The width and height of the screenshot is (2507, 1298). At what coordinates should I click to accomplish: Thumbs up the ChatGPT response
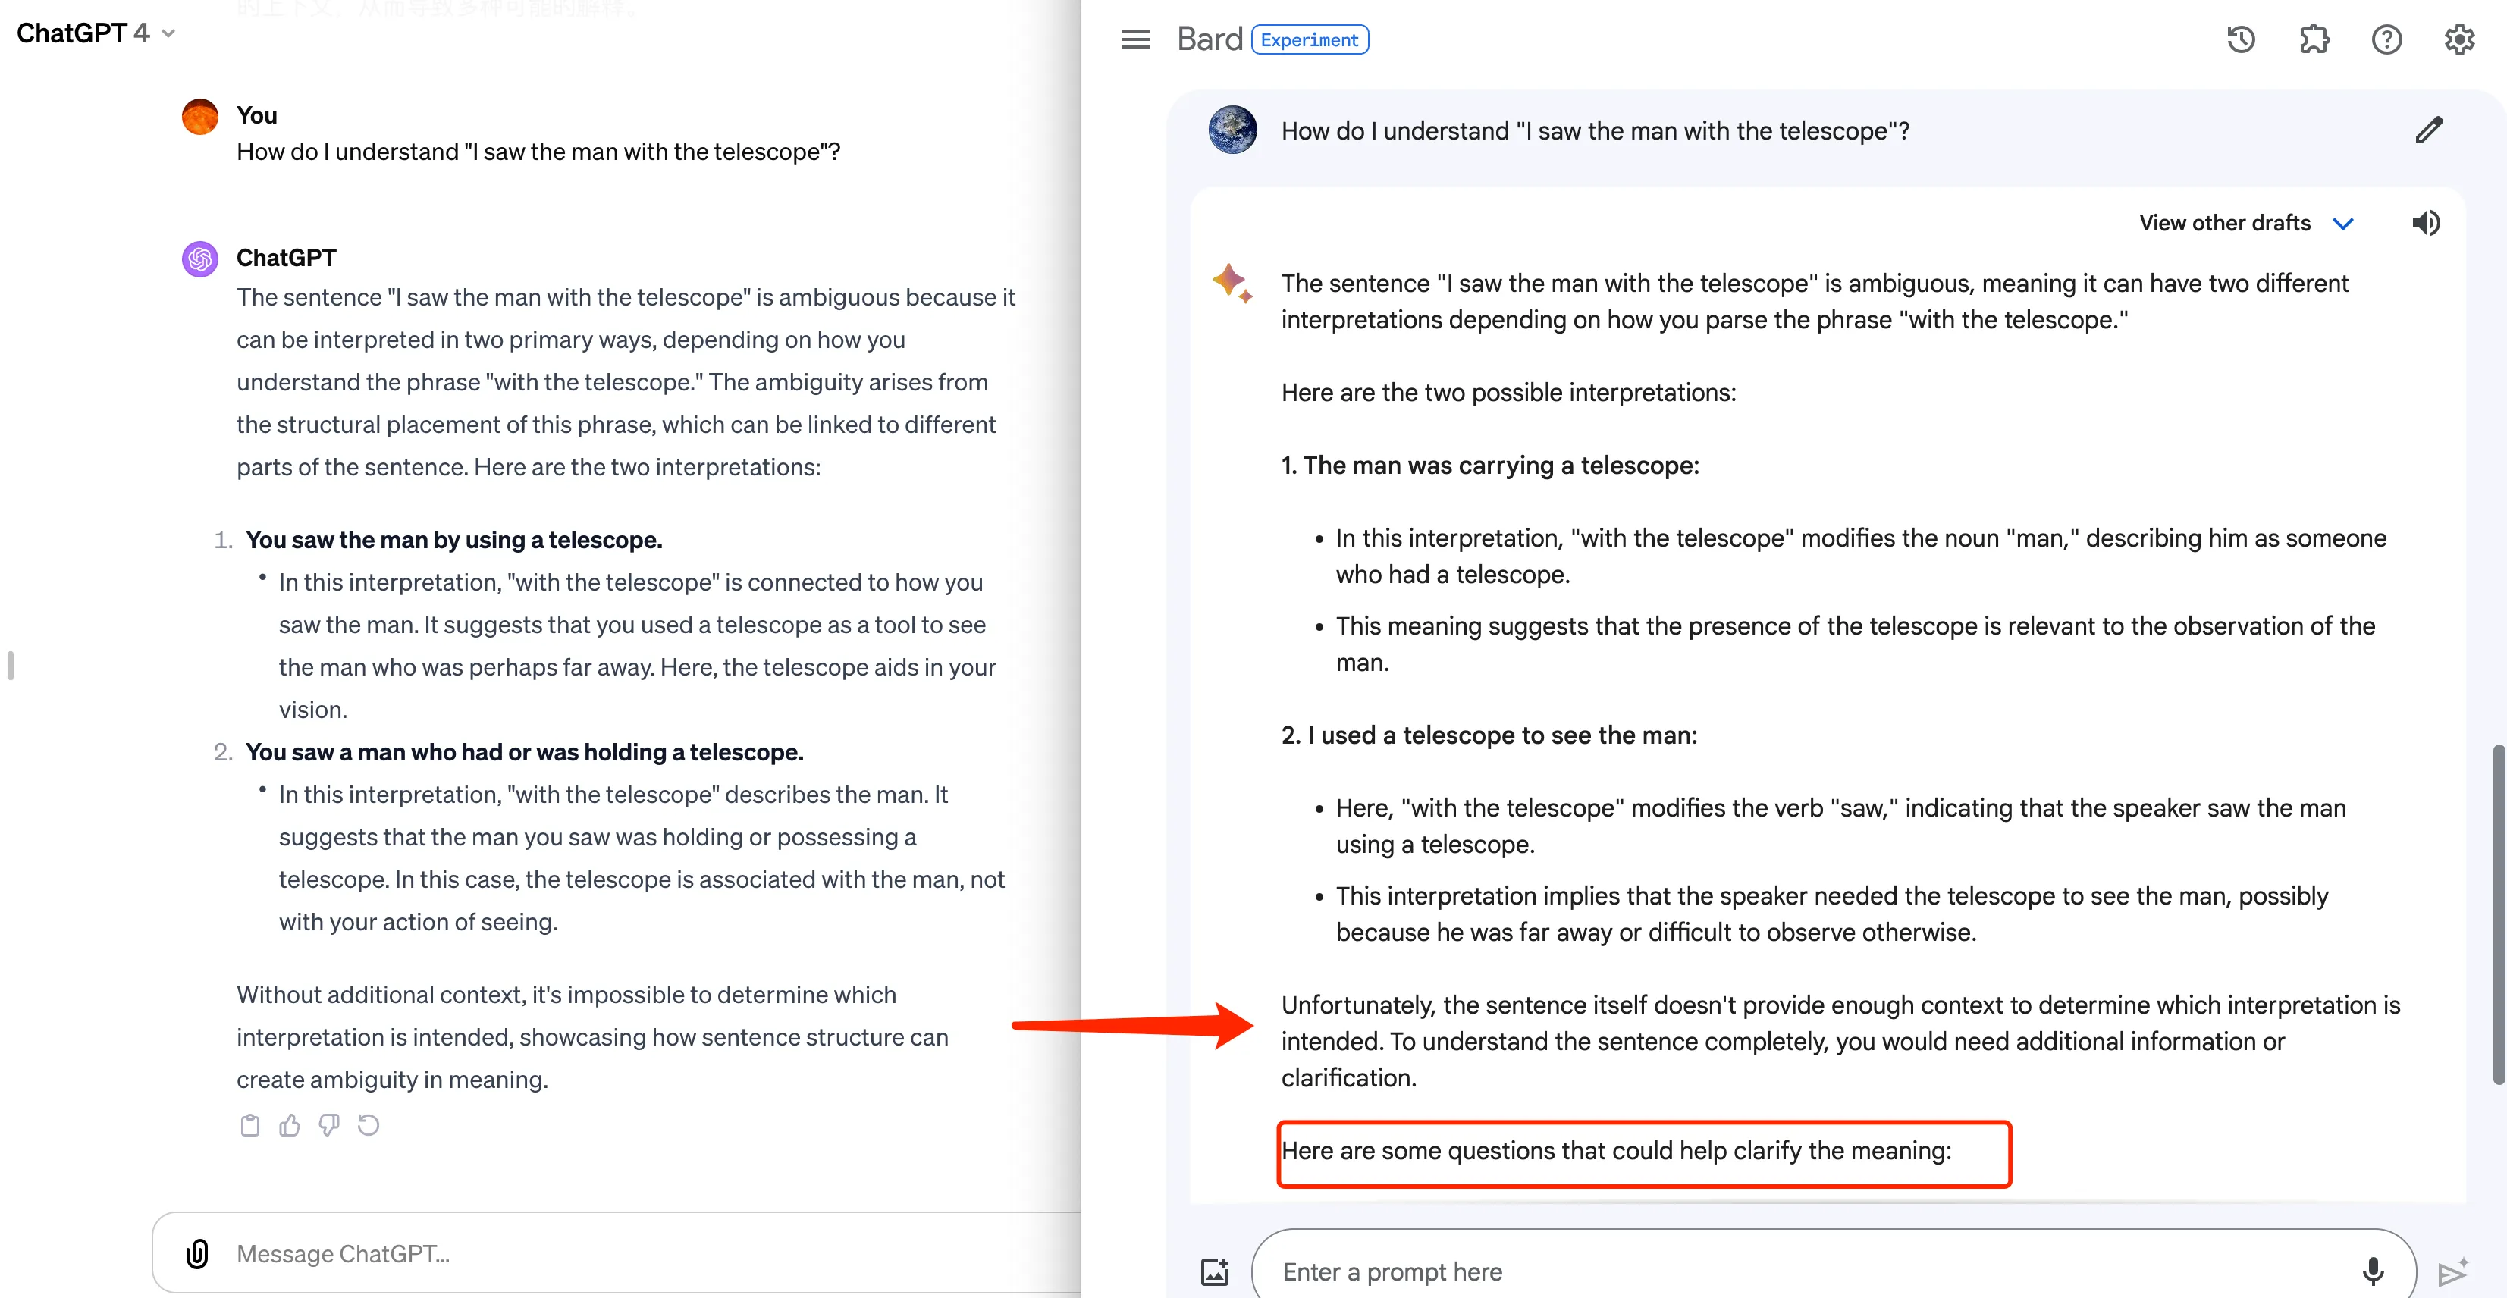(289, 1126)
